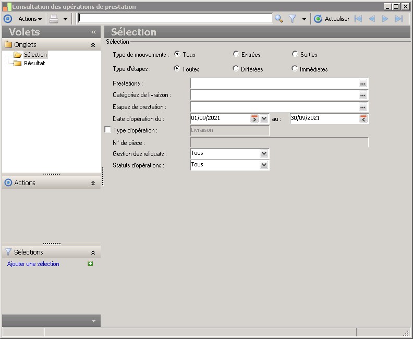Click the filter funnel icon
Screen dimensions: 413x339
tap(293, 19)
